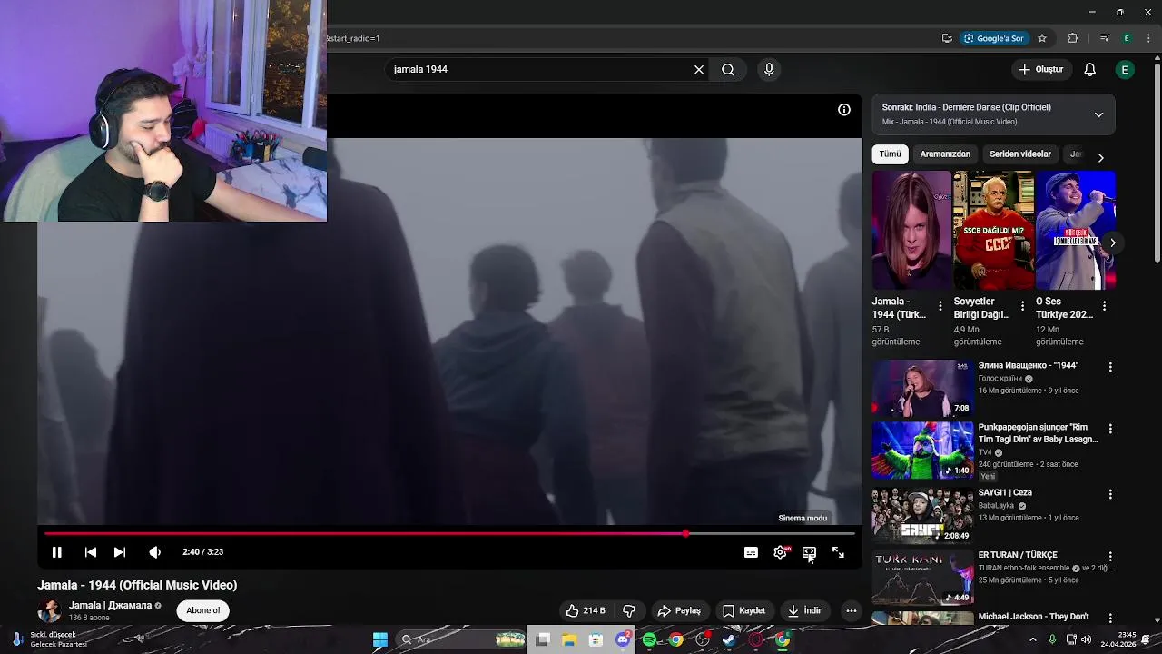Toggle subtitles on the player
The width and height of the screenshot is (1162, 654).
751,552
